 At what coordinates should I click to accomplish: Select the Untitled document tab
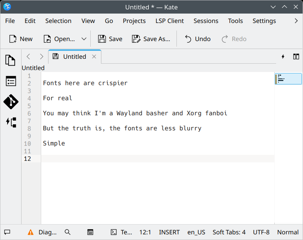74,57
